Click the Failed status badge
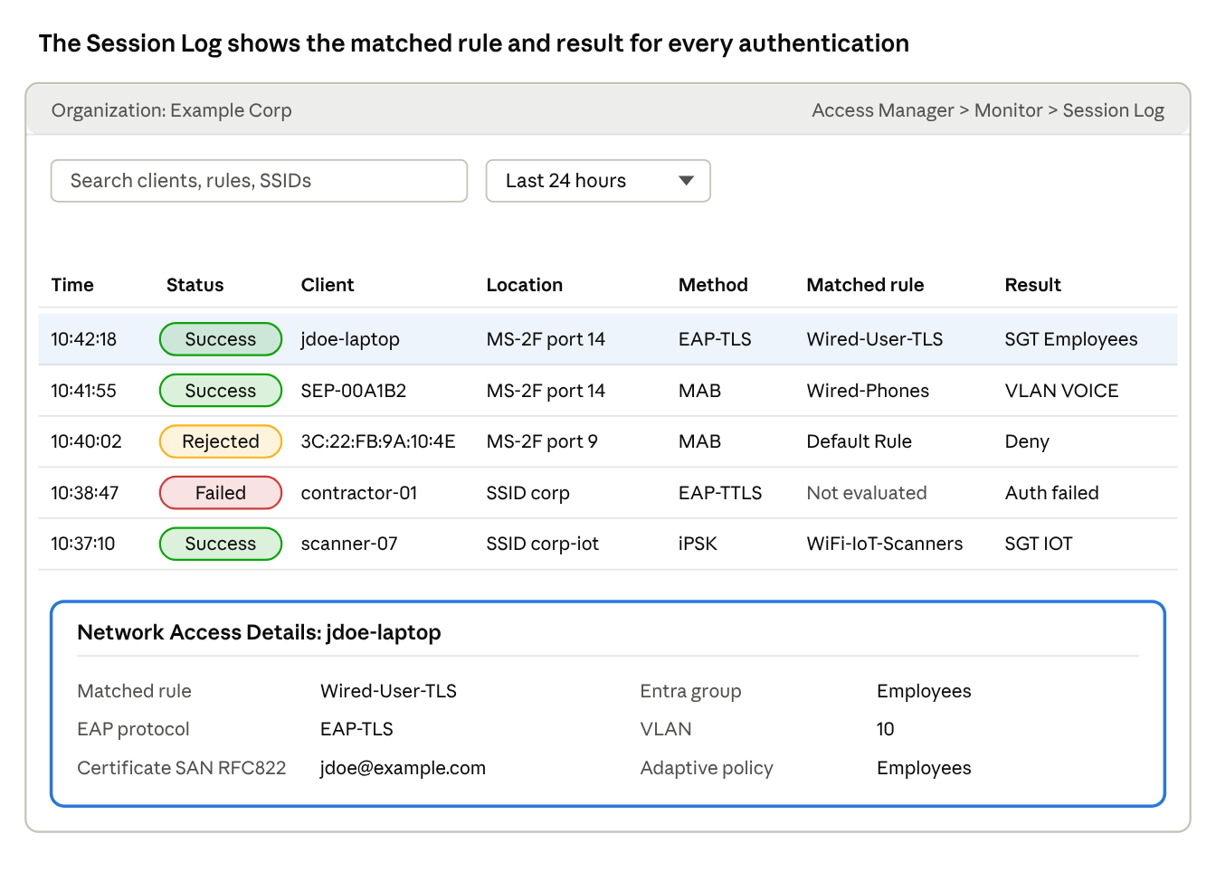The width and height of the screenshot is (1216, 881). (221, 493)
